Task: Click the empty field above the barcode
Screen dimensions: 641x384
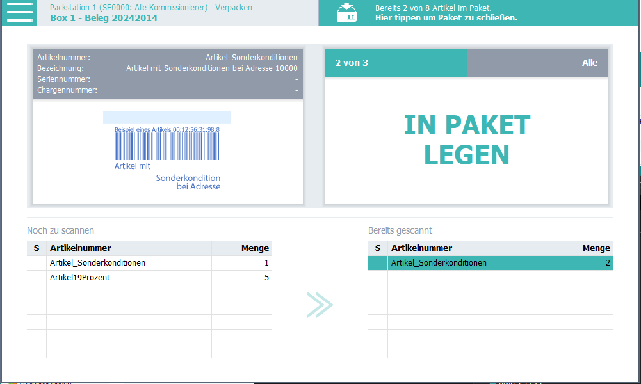Action: (x=166, y=117)
